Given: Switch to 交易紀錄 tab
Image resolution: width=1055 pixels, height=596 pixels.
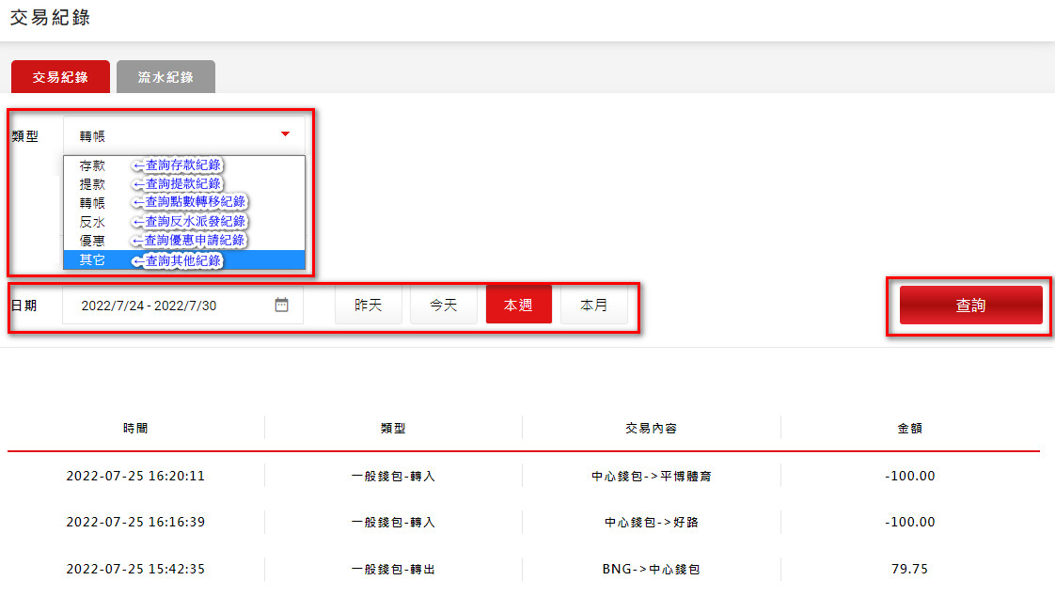Looking at the screenshot, I should [x=60, y=77].
